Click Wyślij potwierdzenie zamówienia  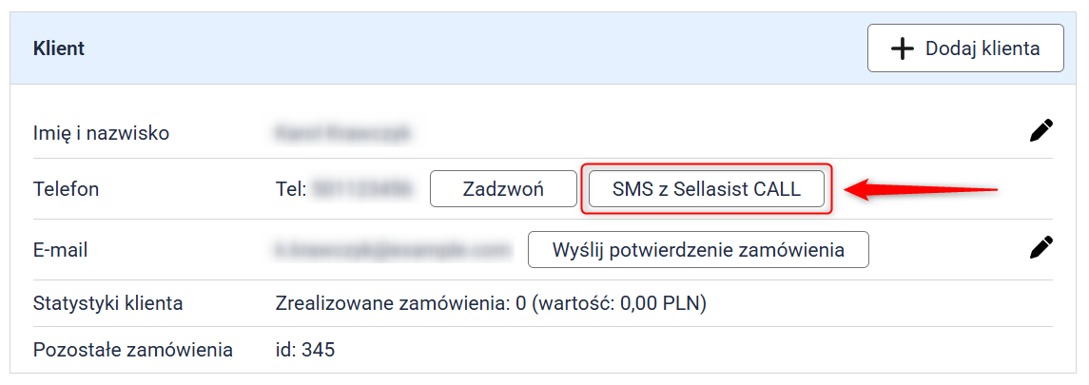click(x=698, y=250)
